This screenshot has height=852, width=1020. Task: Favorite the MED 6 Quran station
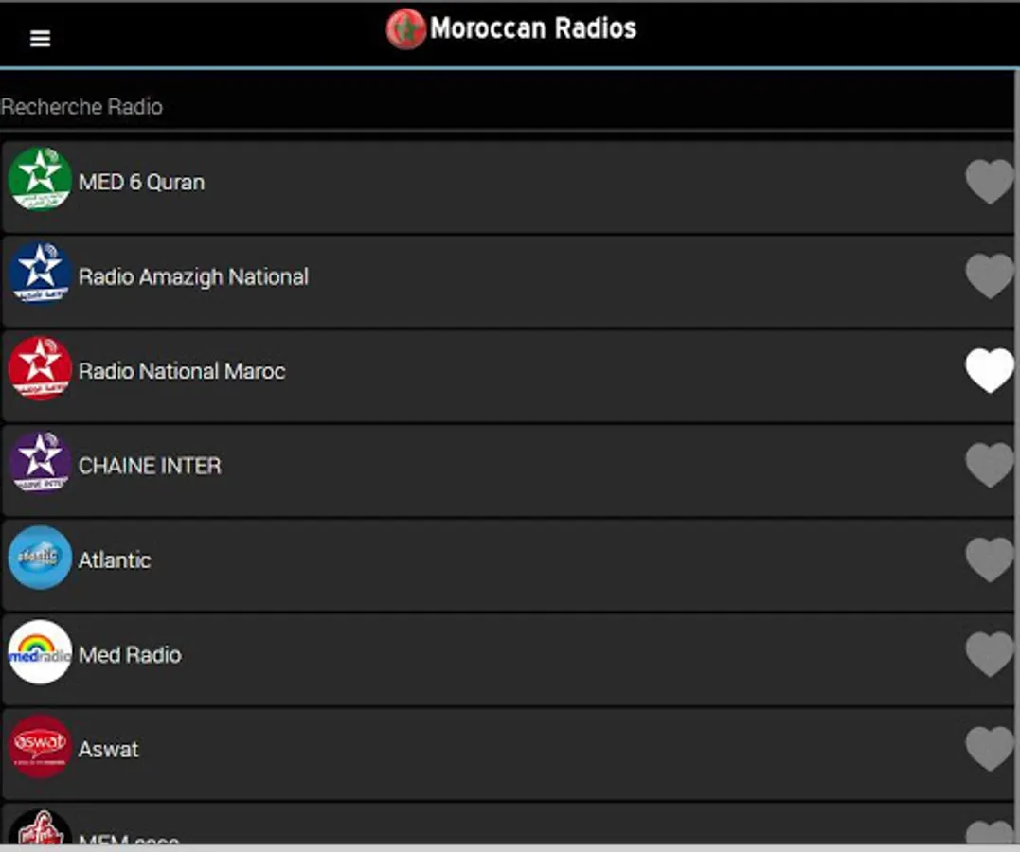(x=990, y=182)
